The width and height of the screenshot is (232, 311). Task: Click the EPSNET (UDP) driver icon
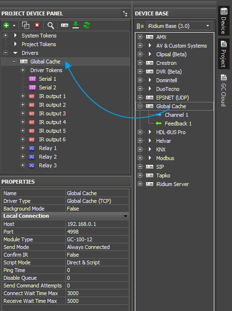149,98
